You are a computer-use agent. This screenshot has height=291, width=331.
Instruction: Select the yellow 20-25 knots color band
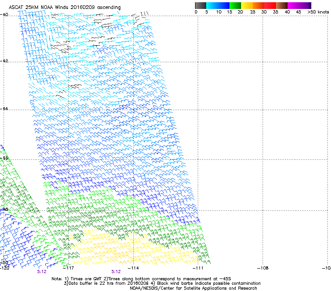click(x=247, y=5)
